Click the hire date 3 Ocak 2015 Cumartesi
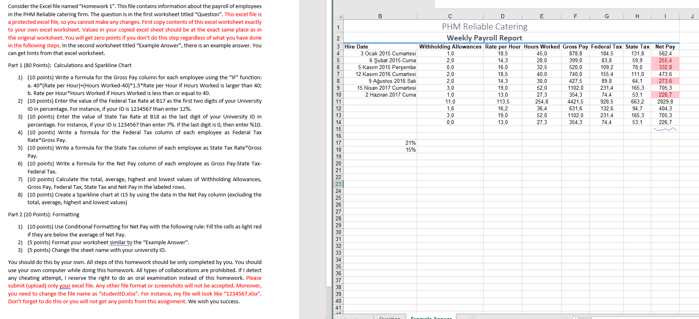699x319 pixels. tap(380, 53)
